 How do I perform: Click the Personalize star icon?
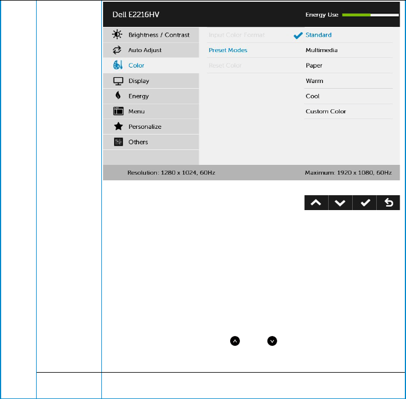119,127
